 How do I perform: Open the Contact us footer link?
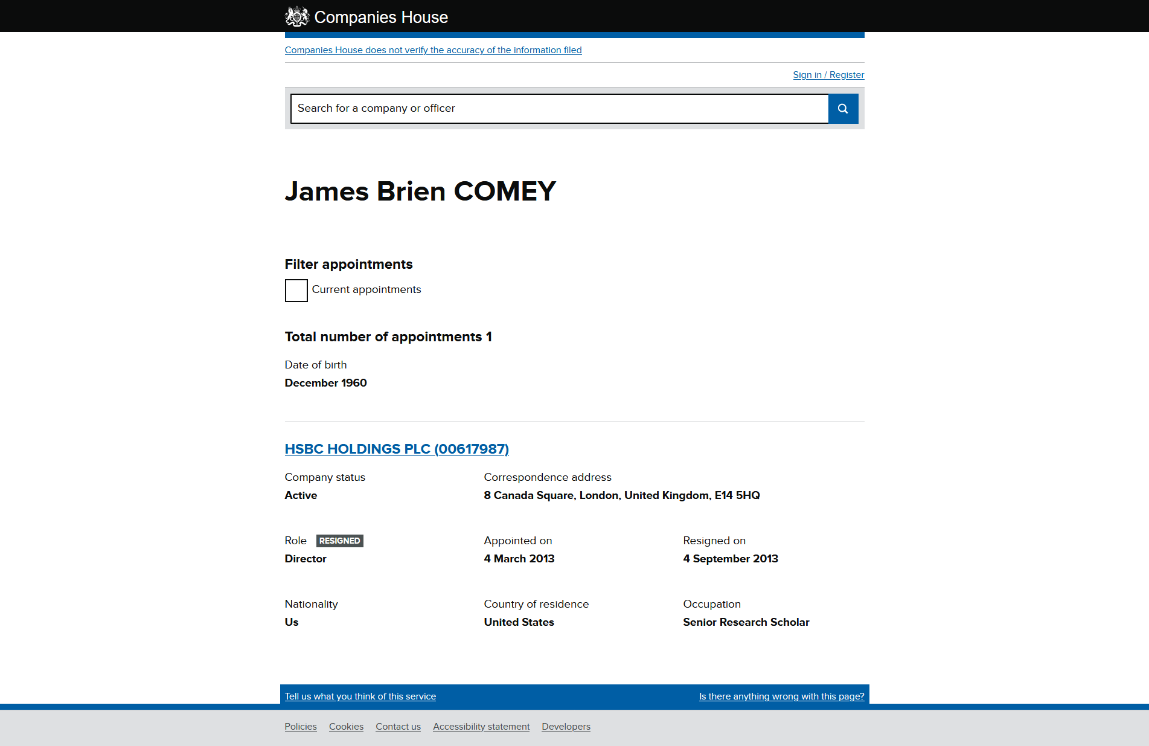pos(398,727)
